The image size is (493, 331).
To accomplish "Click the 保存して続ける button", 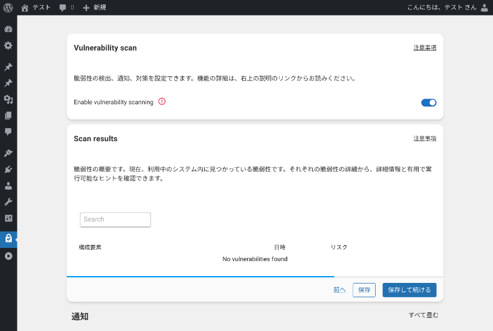I will coord(409,290).
